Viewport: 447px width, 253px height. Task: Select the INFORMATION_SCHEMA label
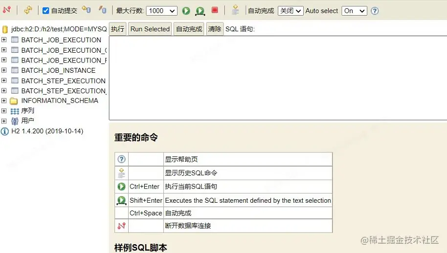(x=60, y=101)
